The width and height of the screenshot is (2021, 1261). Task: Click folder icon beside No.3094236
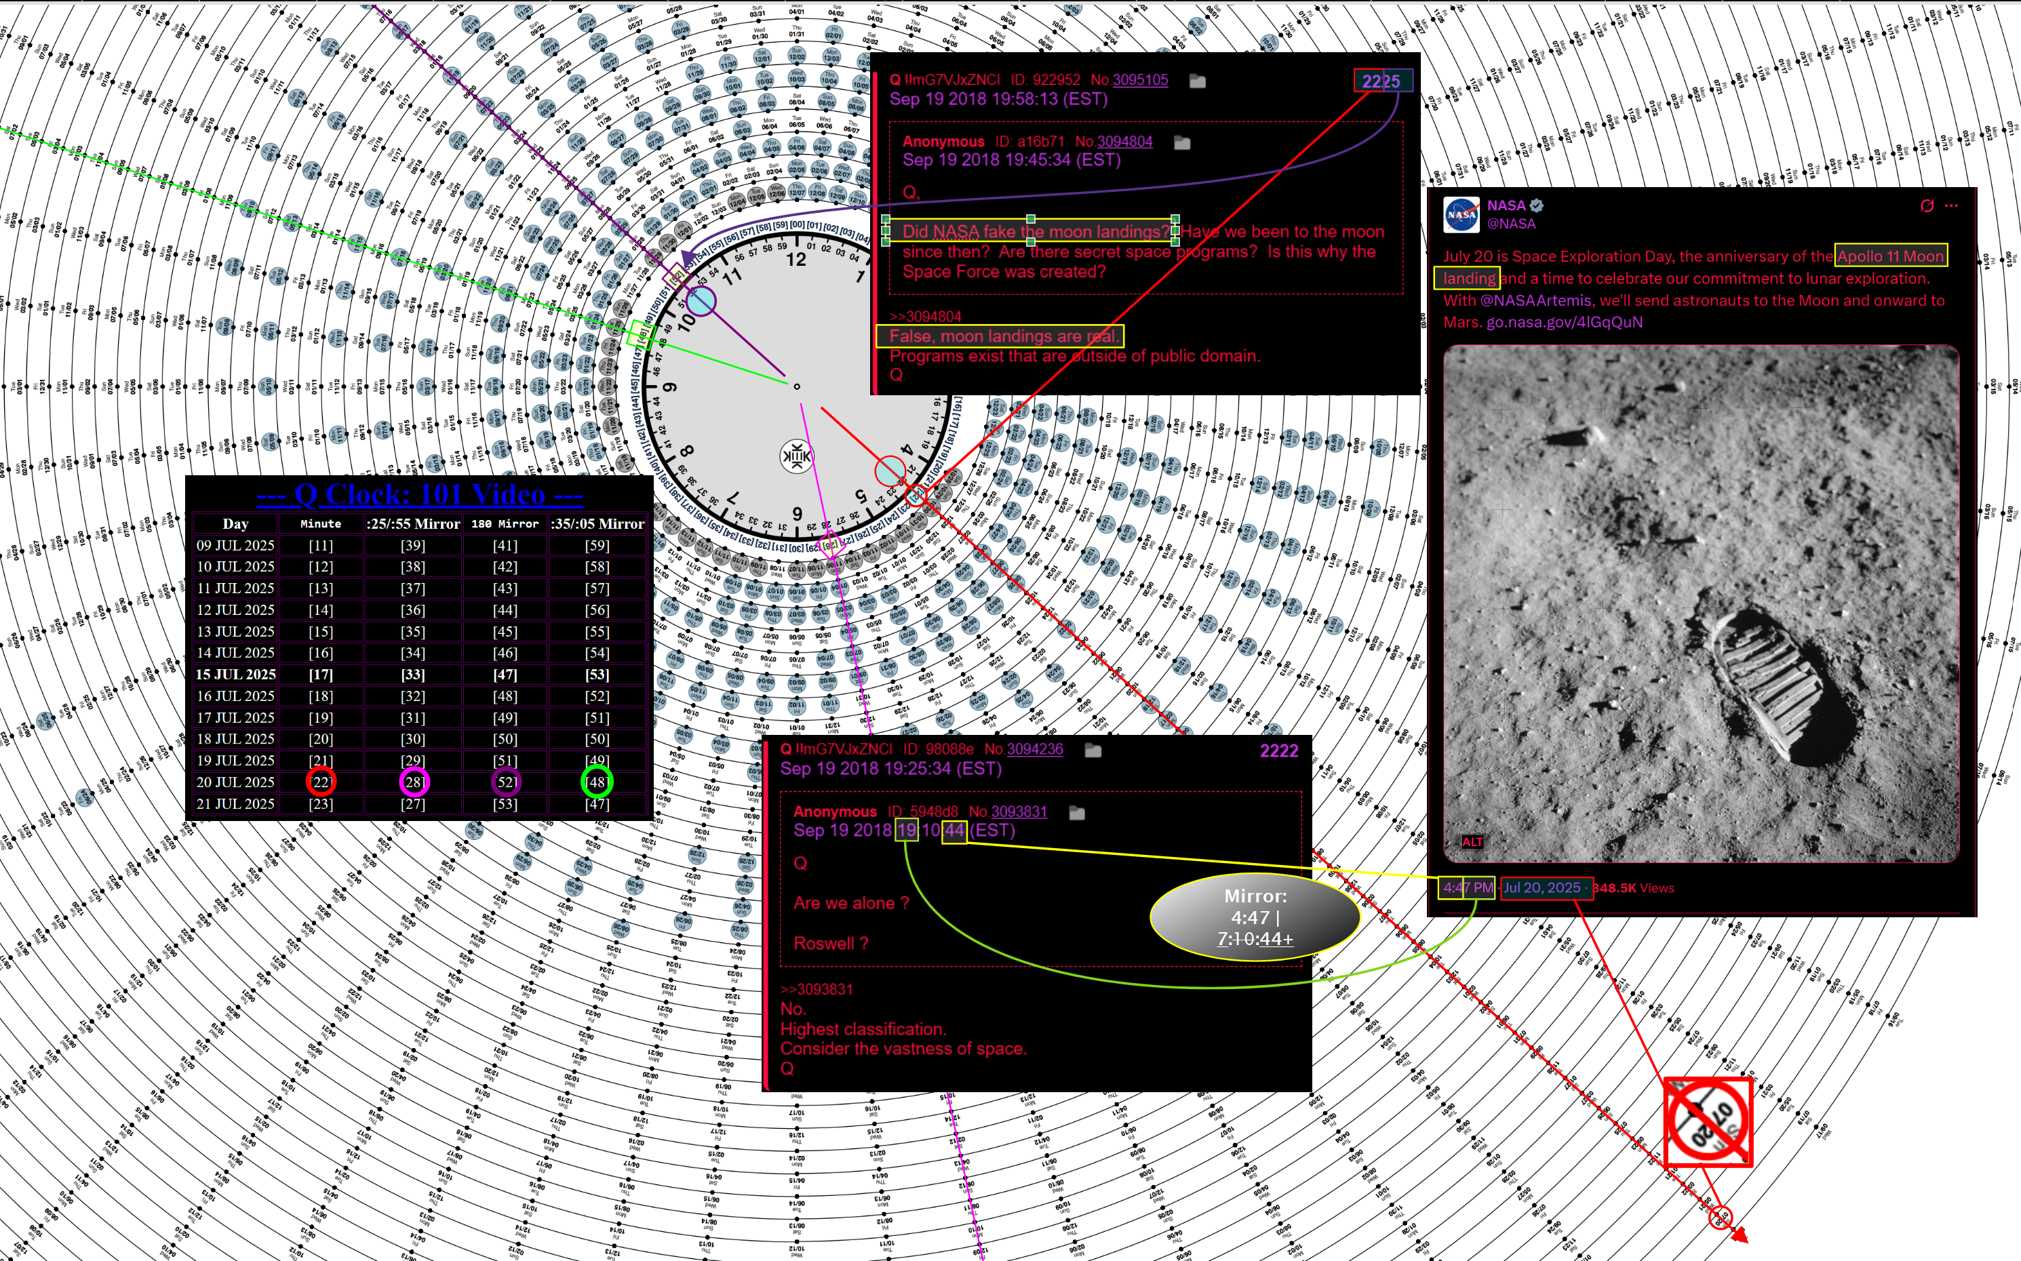point(1093,750)
